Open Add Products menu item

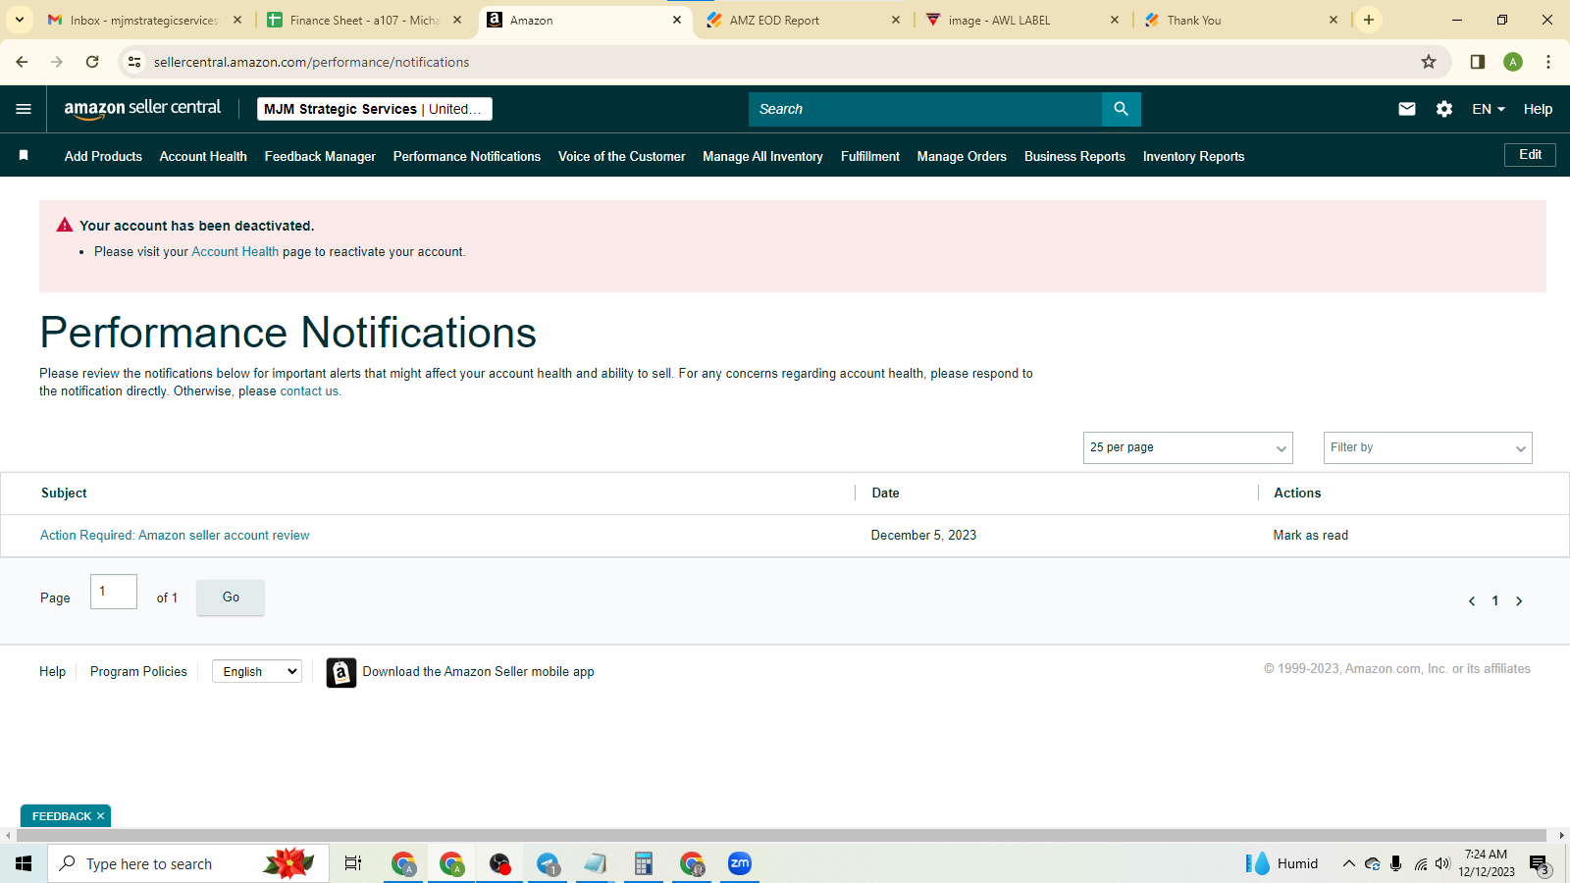[x=103, y=156]
